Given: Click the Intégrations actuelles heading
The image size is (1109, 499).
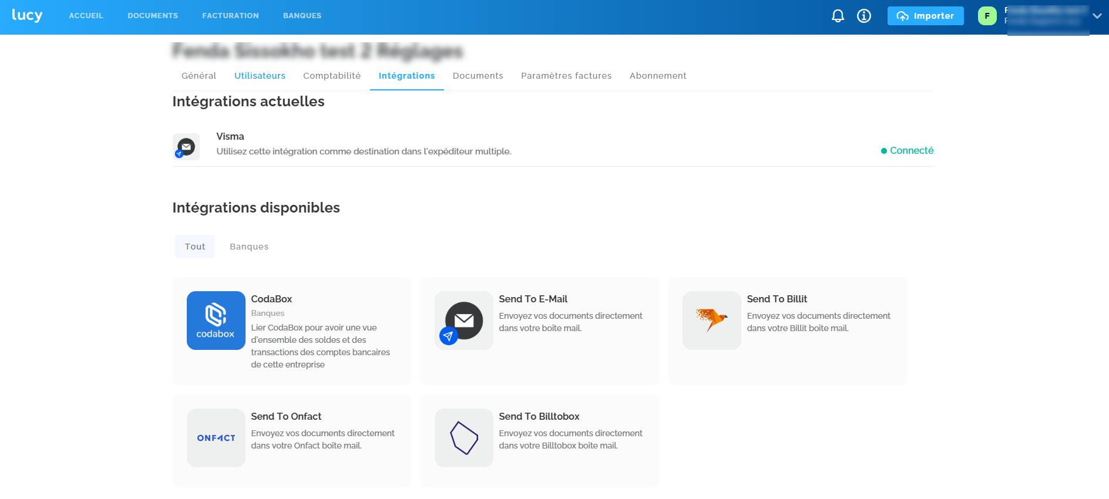Looking at the screenshot, I should coord(248,102).
